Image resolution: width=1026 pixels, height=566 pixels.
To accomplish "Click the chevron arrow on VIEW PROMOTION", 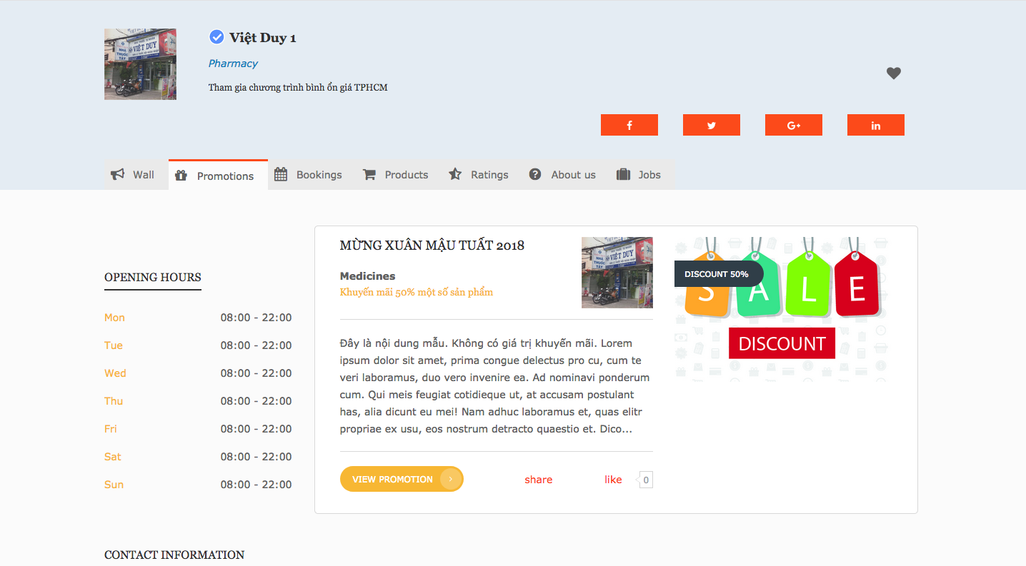I will 450,479.
